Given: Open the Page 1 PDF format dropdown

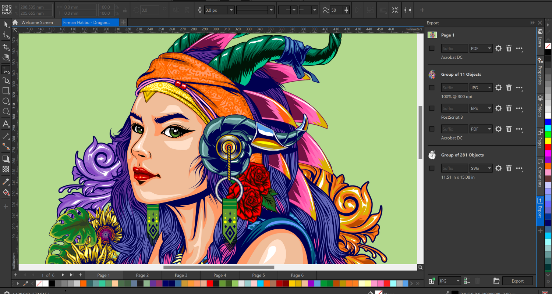Looking at the screenshot, I should click(x=481, y=48).
